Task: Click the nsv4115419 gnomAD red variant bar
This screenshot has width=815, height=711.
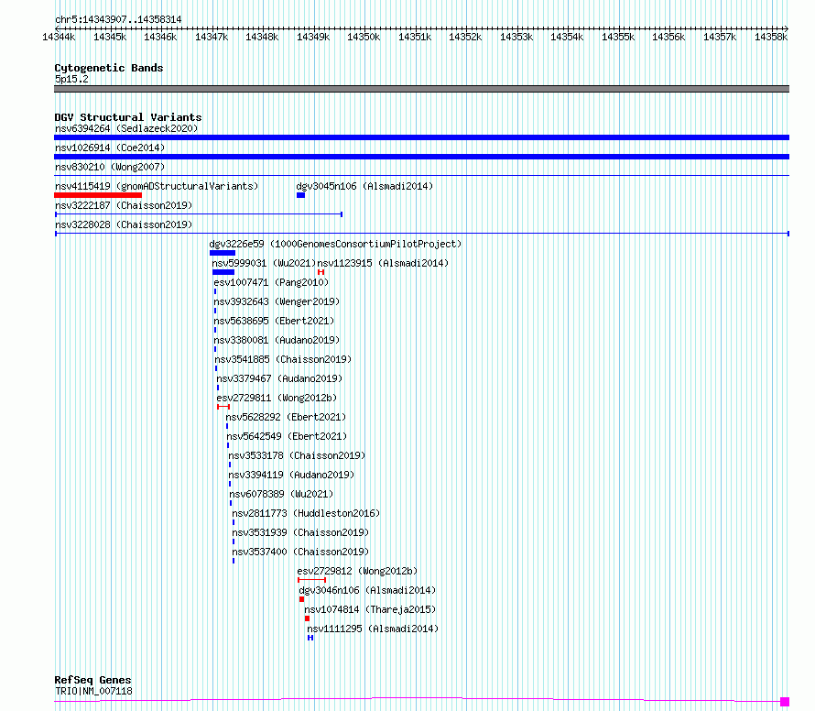Action: 98,195
